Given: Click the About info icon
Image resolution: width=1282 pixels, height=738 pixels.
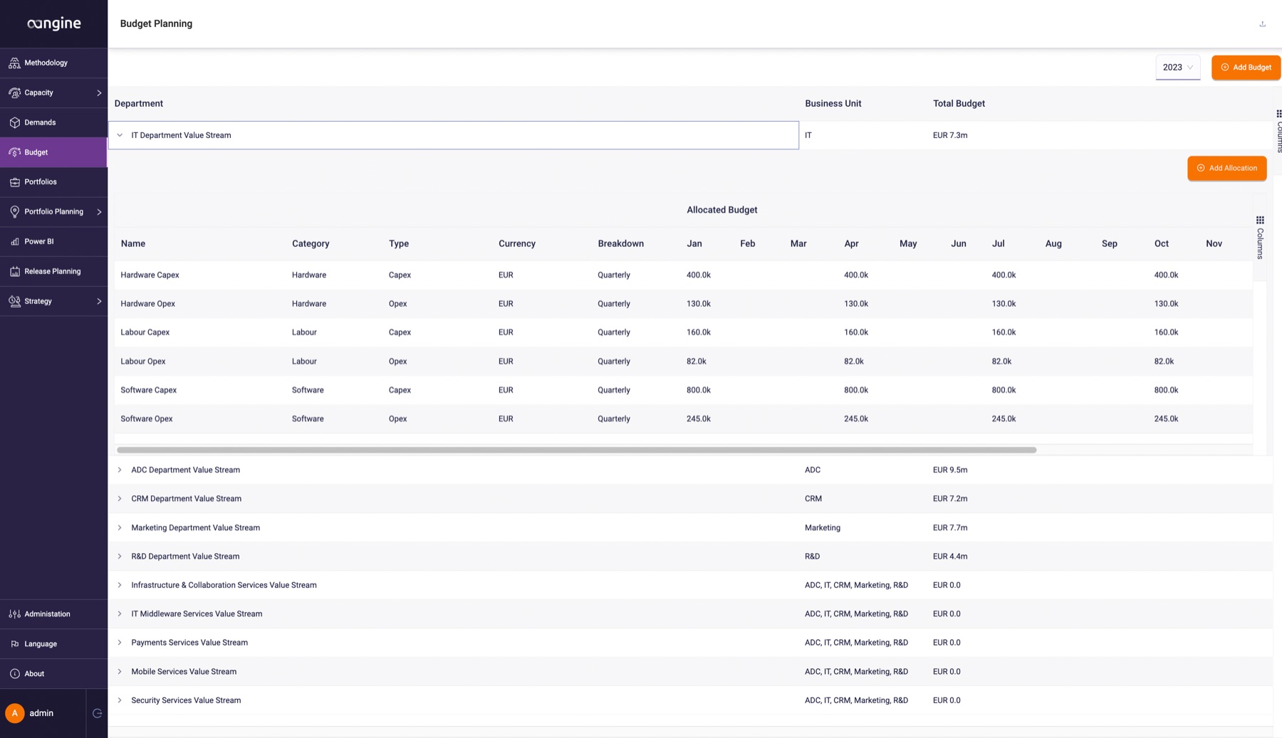Looking at the screenshot, I should coord(14,674).
